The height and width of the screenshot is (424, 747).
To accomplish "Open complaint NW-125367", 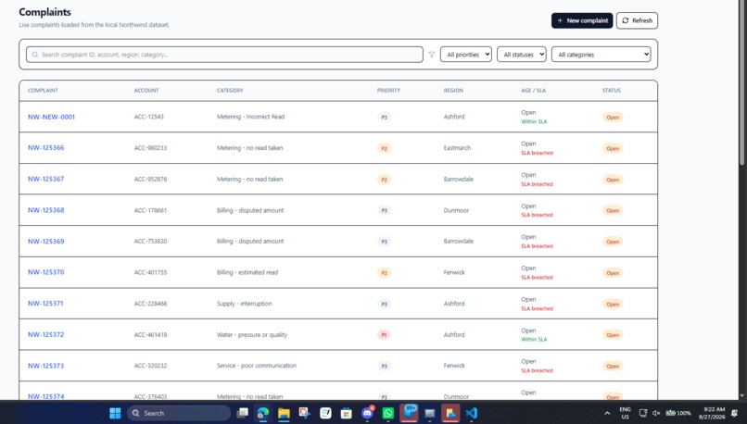I will click(x=45, y=179).
